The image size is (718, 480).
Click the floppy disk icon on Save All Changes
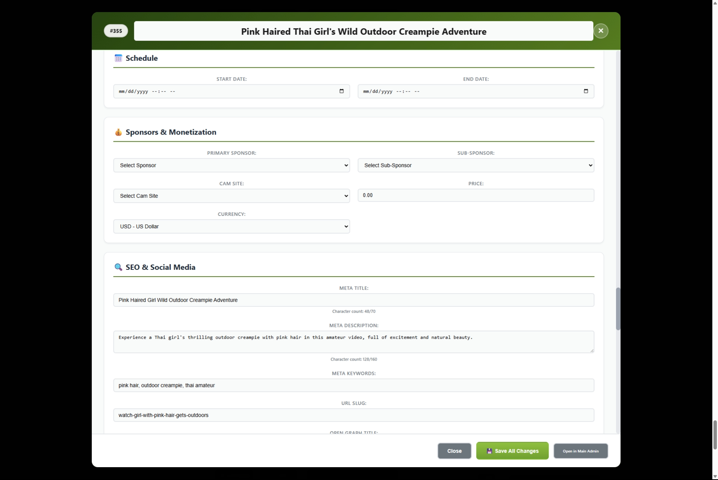pos(489,451)
